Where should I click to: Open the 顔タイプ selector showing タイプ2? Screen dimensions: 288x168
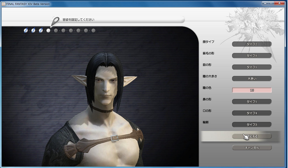pos(252,44)
